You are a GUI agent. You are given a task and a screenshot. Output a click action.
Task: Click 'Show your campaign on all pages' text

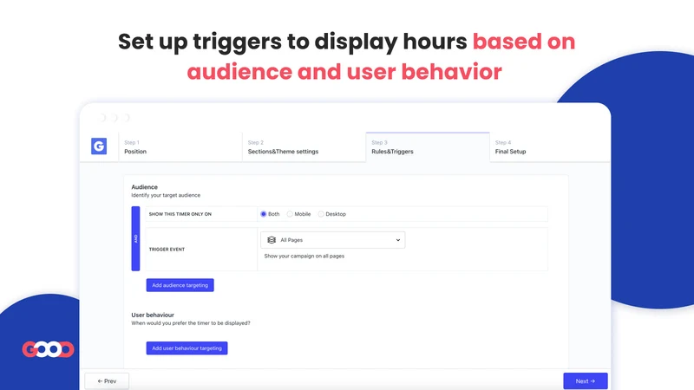click(304, 256)
